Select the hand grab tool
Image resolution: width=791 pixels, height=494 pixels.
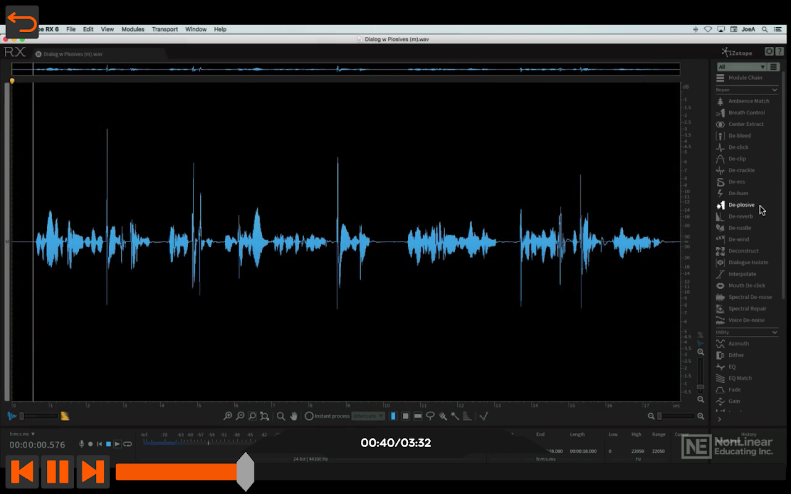click(294, 416)
